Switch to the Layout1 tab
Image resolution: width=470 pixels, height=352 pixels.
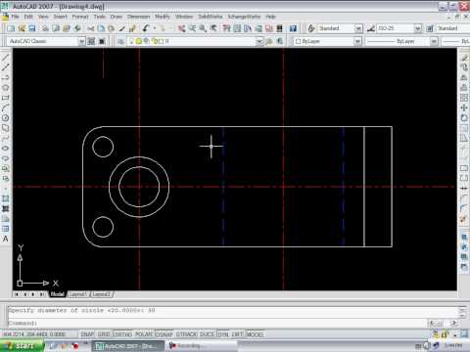pyautogui.click(x=78, y=294)
